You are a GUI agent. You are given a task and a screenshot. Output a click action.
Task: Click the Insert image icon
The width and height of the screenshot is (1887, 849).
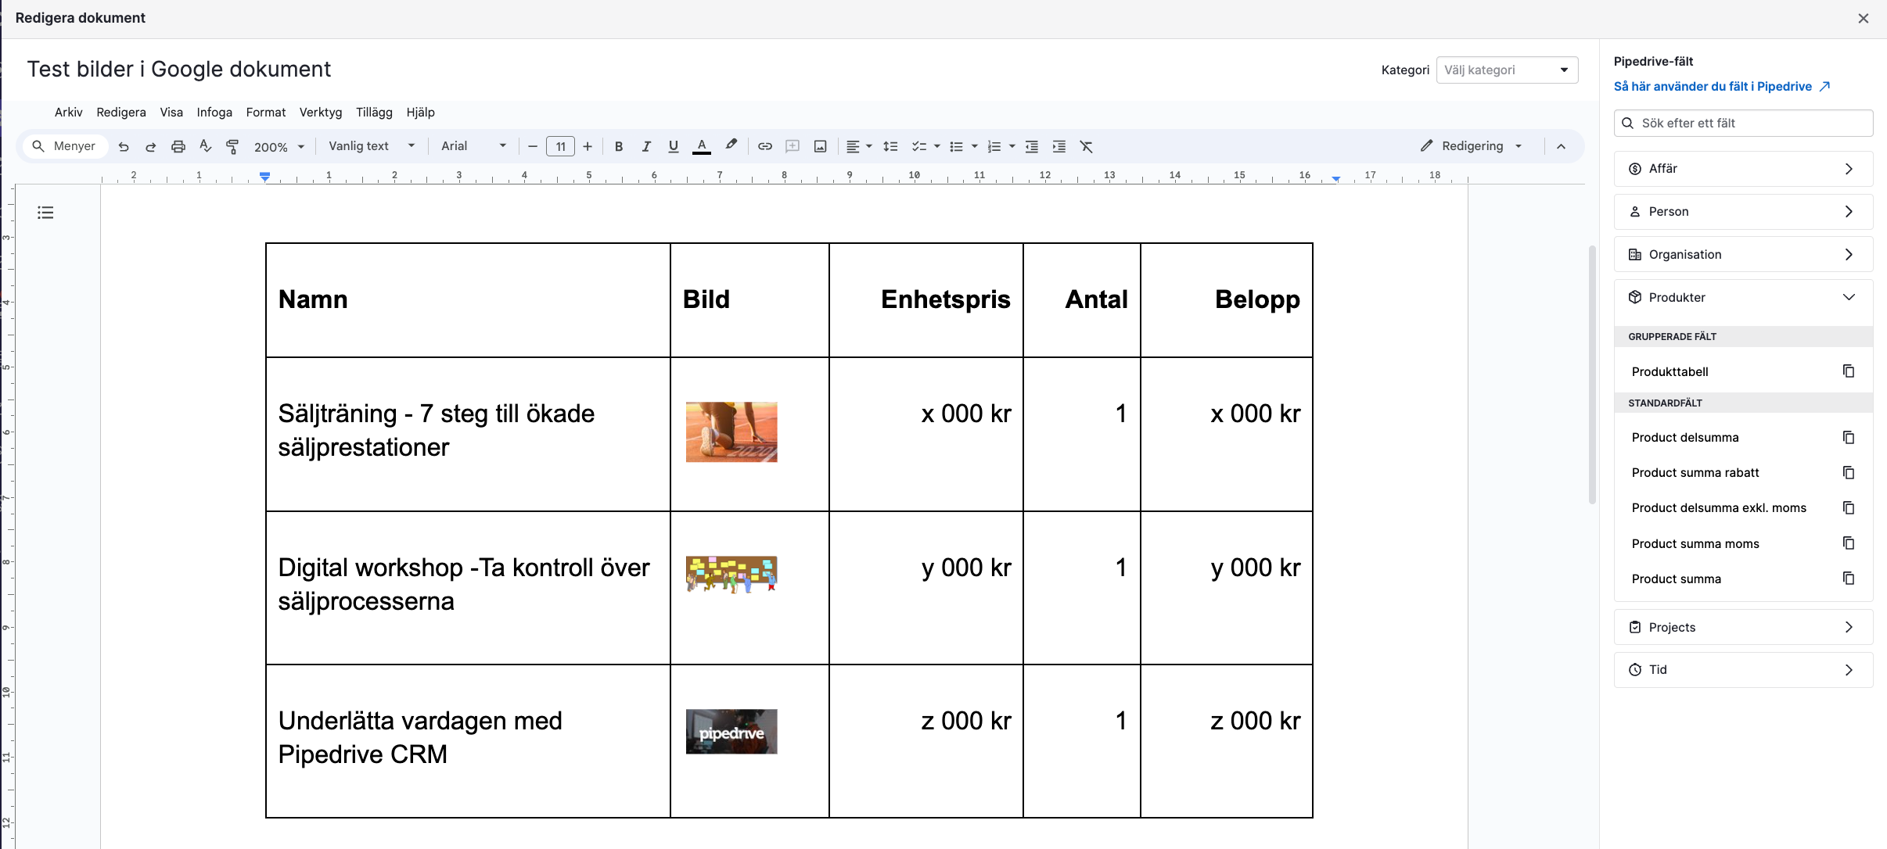coord(820,146)
